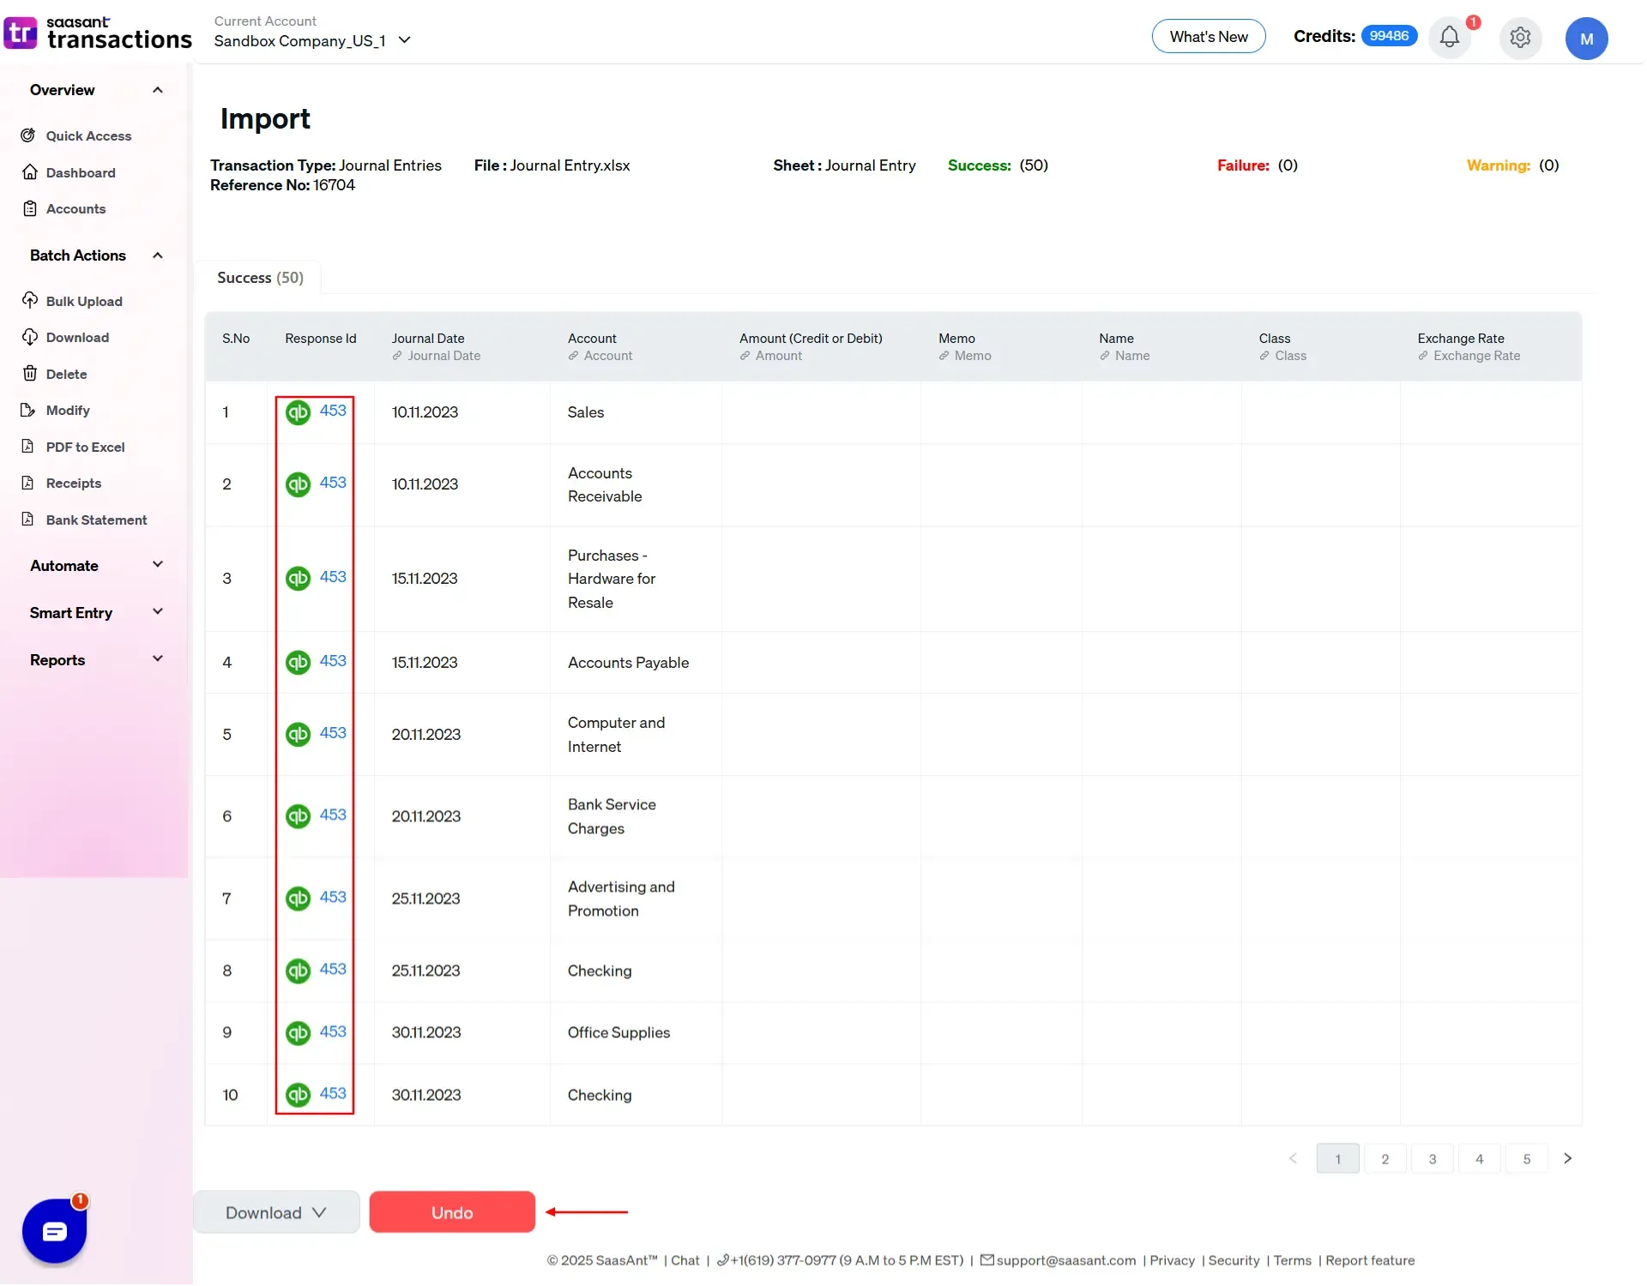Expand the Reports sidebar section
The image size is (1647, 1286).
pos(96,659)
